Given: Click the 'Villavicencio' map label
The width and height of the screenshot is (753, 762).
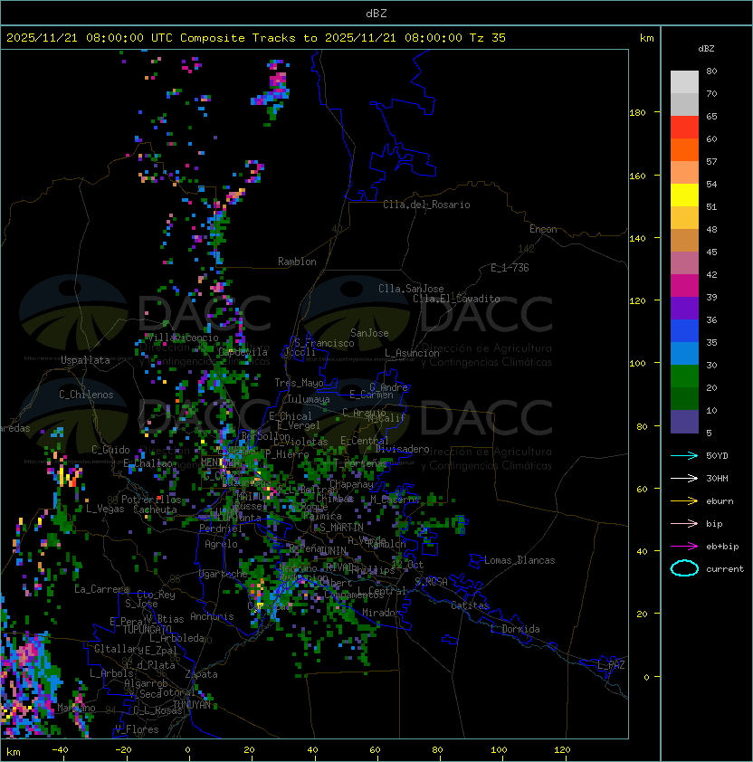Looking at the screenshot, I should coord(183,338).
